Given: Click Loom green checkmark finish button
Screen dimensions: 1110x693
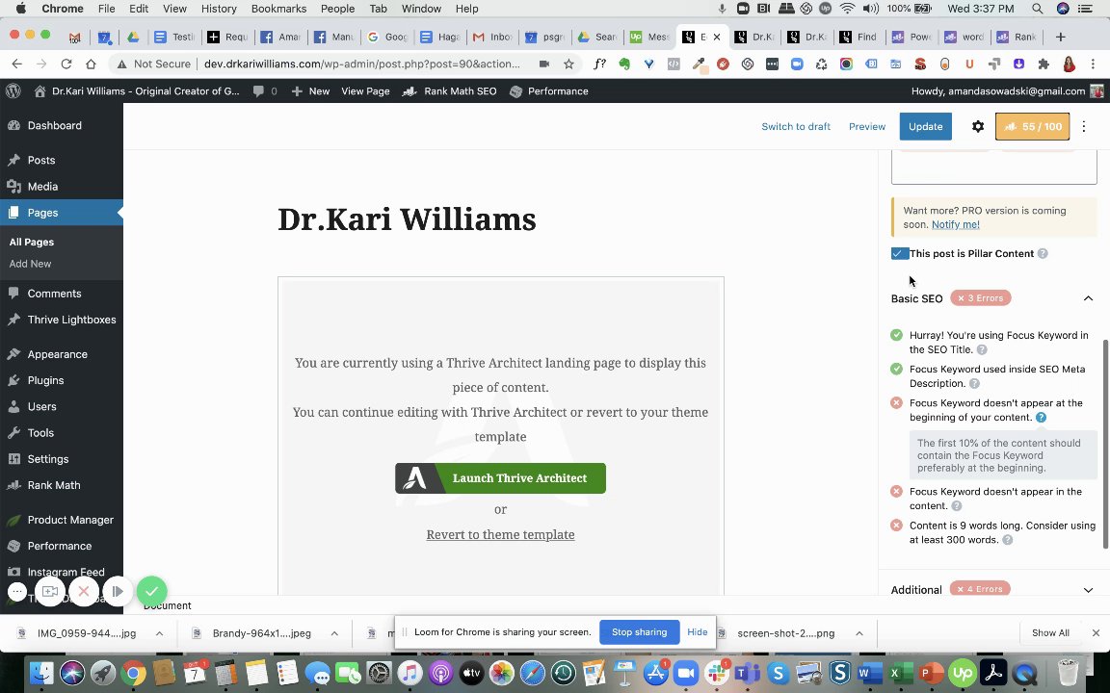Looking at the screenshot, I should (x=151, y=591).
